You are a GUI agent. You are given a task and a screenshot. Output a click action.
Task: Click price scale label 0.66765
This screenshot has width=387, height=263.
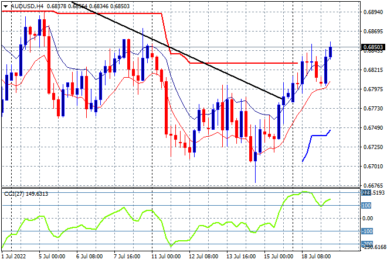tap(373, 185)
